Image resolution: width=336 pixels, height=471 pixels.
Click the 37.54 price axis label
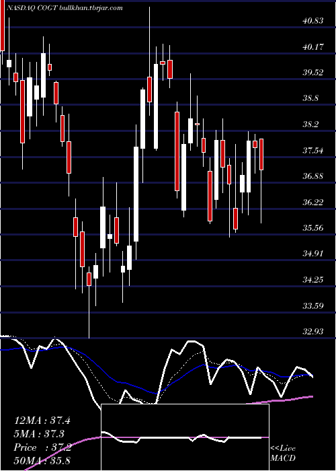[x=313, y=150]
